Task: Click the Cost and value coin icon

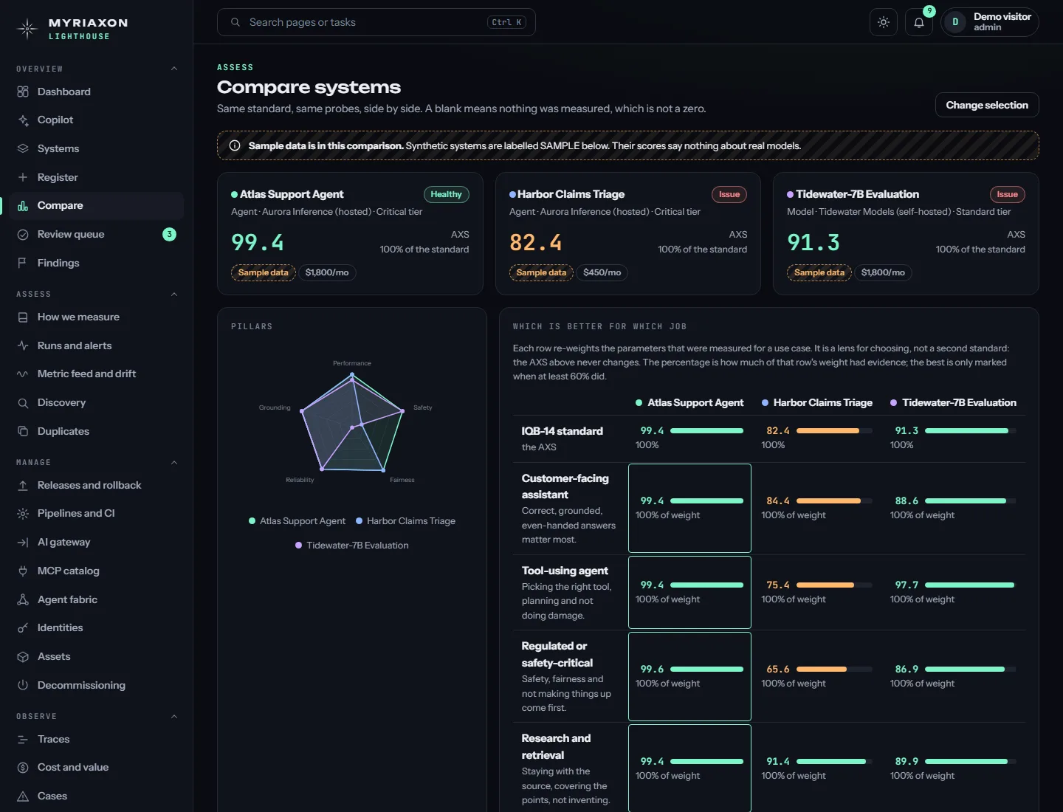Action: coord(23,768)
